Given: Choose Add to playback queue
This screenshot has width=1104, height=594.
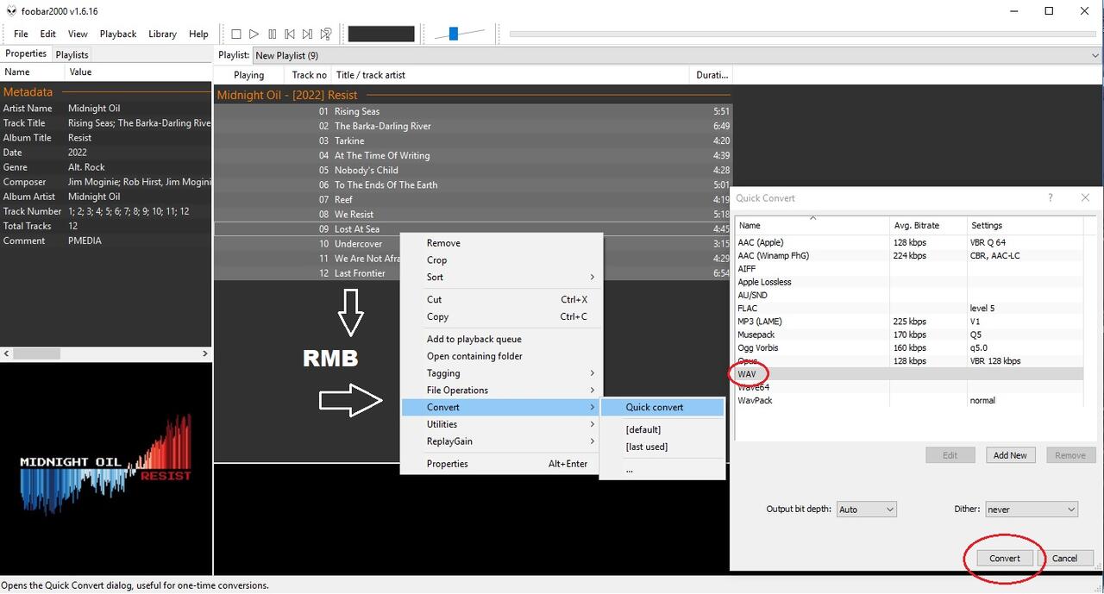Looking at the screenshot, I should click(500, 339).
